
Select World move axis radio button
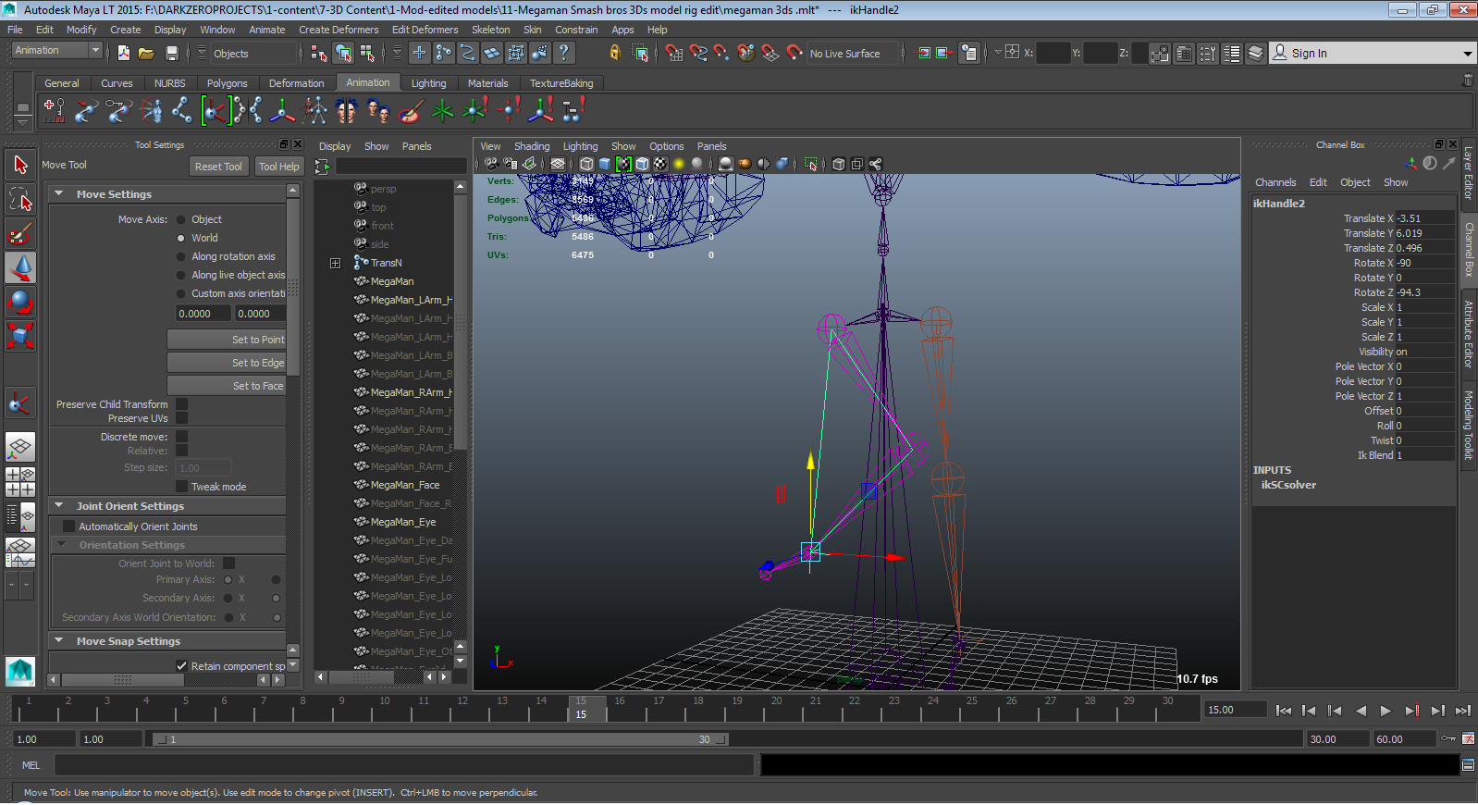pyautogui.click(x=181, y=238)
